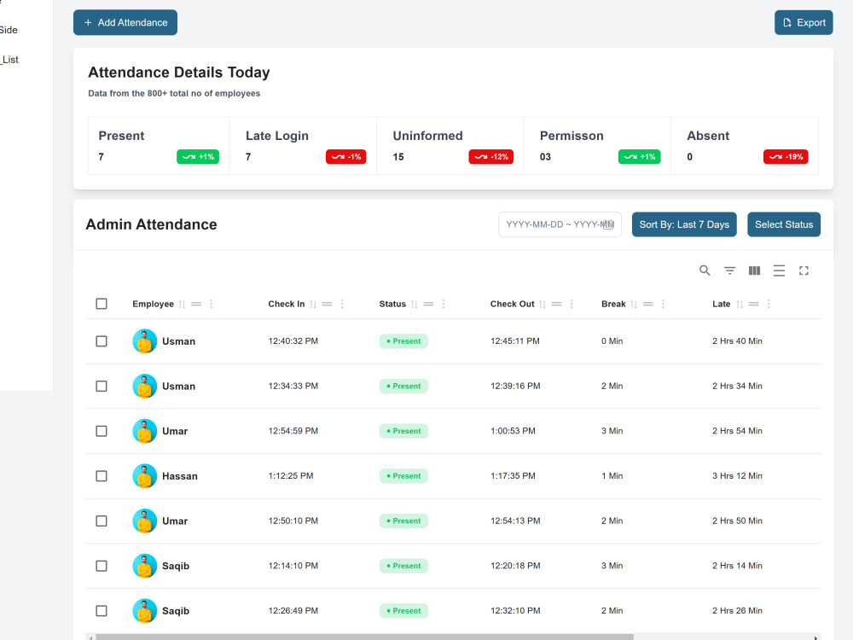
Task: Click the Status column drag handle
Action: click(x=429, y=305)
